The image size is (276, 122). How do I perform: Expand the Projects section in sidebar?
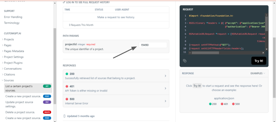coord(3,39)
